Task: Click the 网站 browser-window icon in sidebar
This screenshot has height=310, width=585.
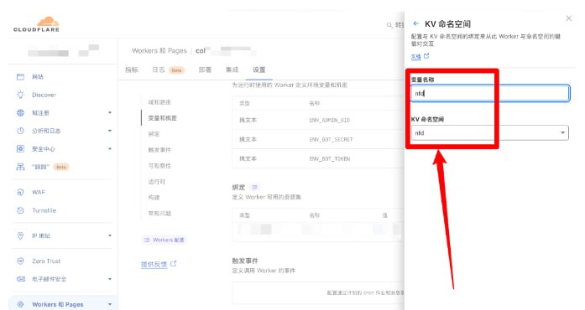Action: (20, 77)
